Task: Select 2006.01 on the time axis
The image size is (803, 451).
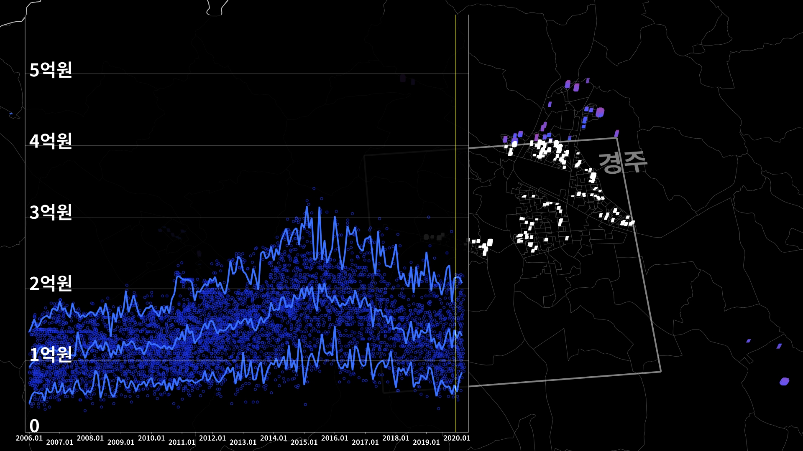Action: click(x=29, y=438)
